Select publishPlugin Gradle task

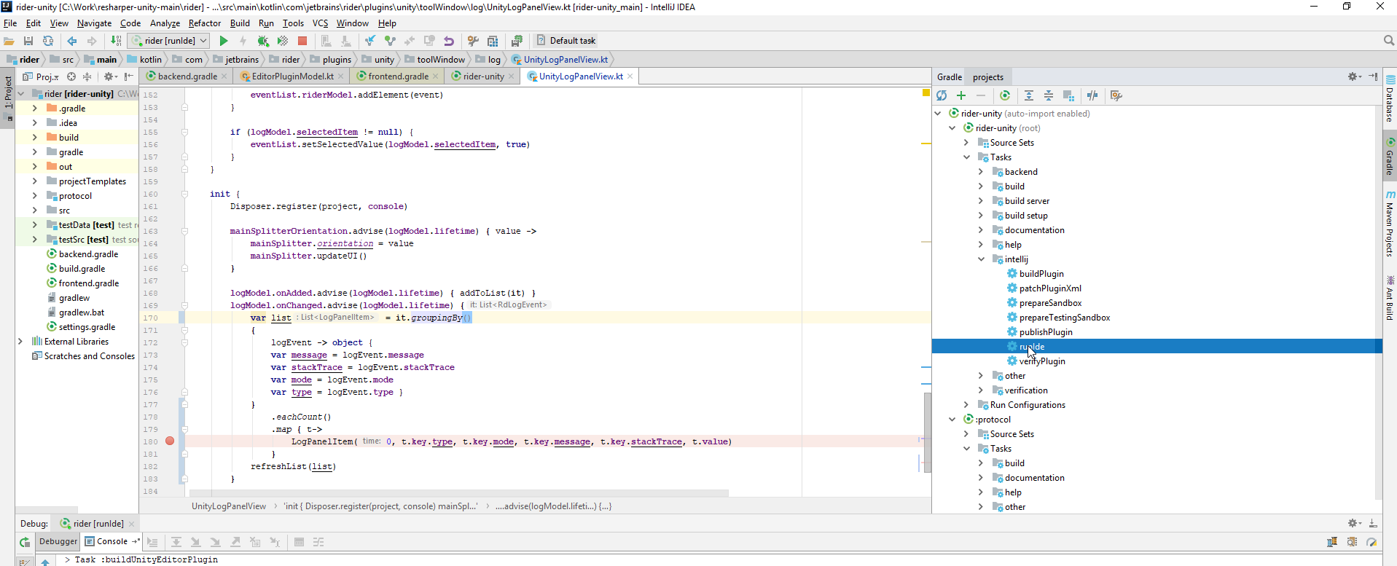coord(1046,332)
